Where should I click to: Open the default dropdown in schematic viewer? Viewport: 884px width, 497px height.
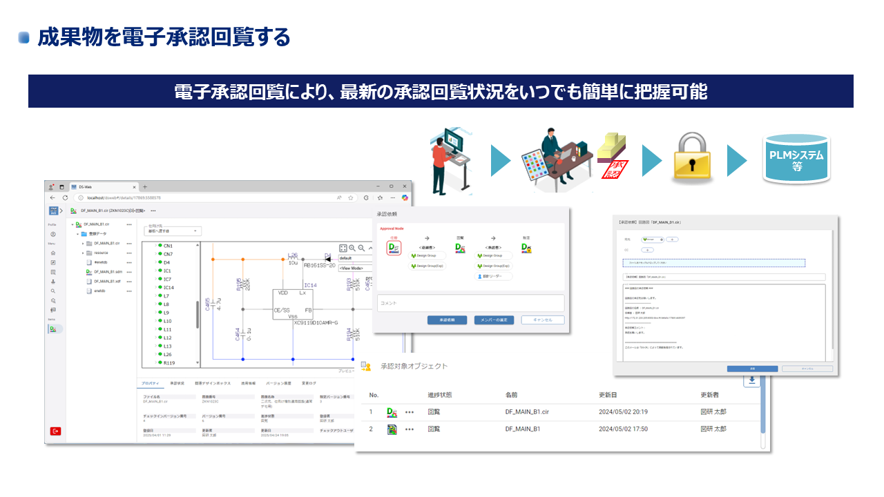tap(355, 258)
